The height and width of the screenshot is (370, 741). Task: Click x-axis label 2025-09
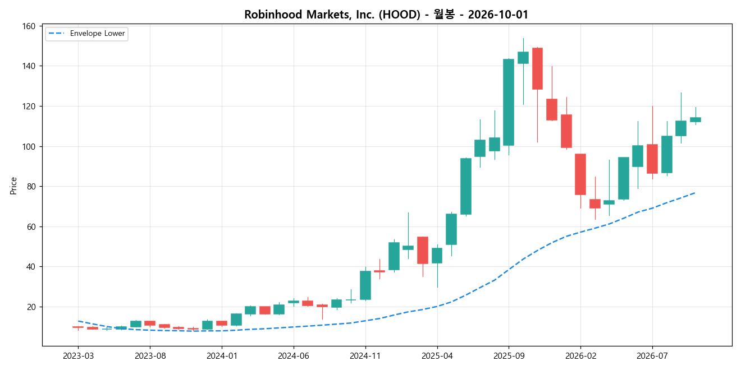coord(509,355)
